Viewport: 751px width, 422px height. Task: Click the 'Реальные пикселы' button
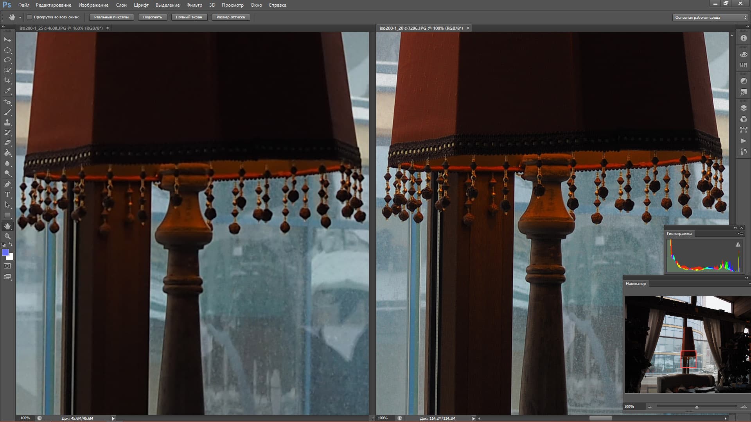[x=111, y=17]
